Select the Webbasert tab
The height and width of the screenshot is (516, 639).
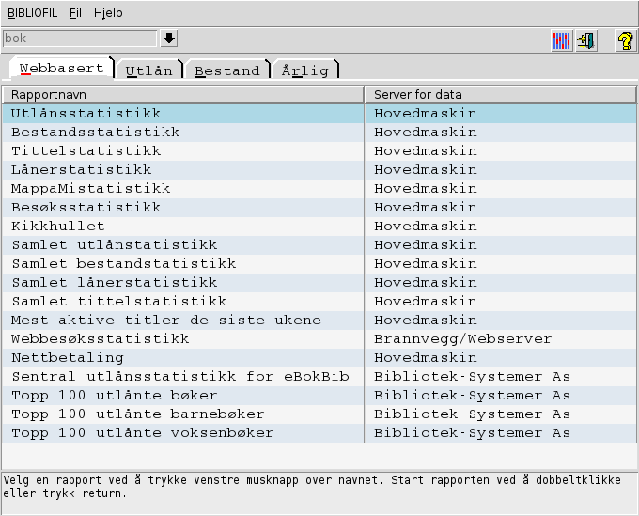point(61,69)
